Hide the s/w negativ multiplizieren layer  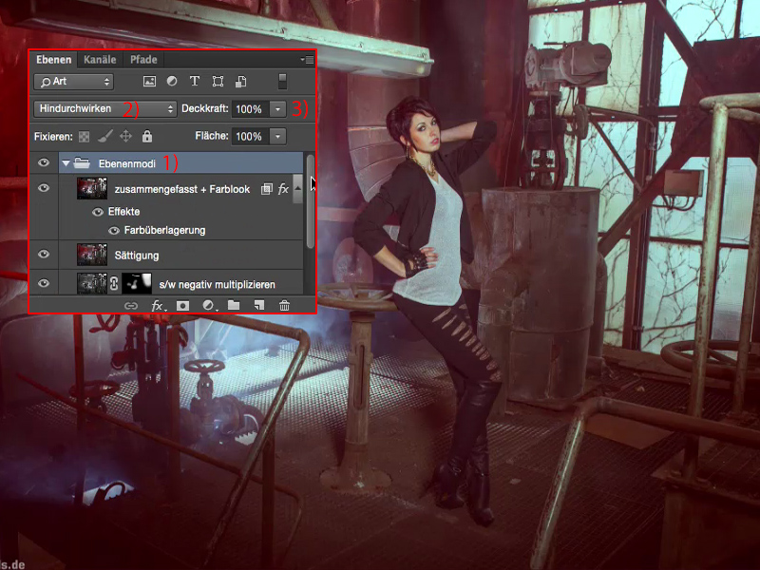click(44, 283)
